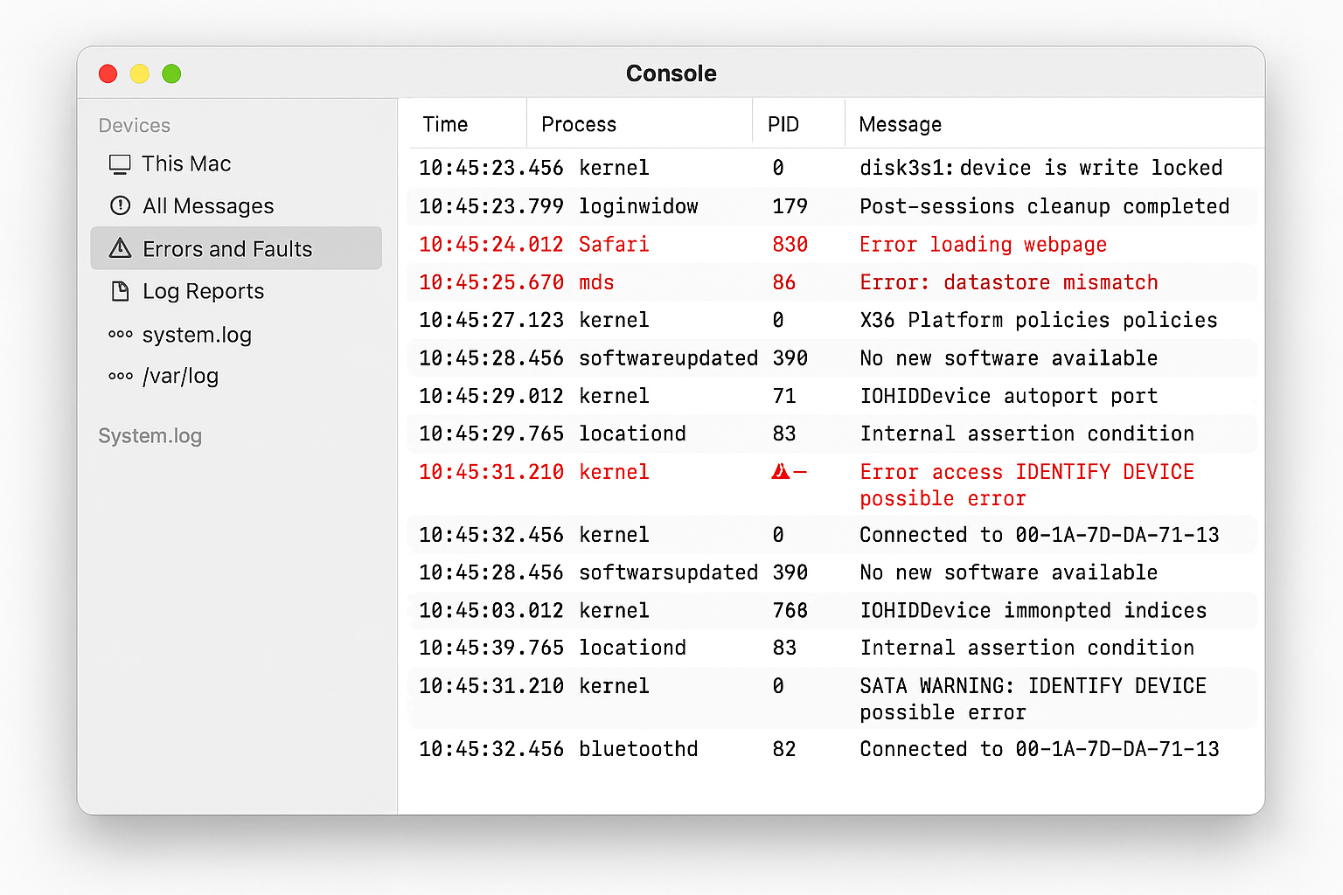Select 'Error: datastore mismatch' message
The height and width of the screenshot is (895, 1343).
(x=1008, y=282)
